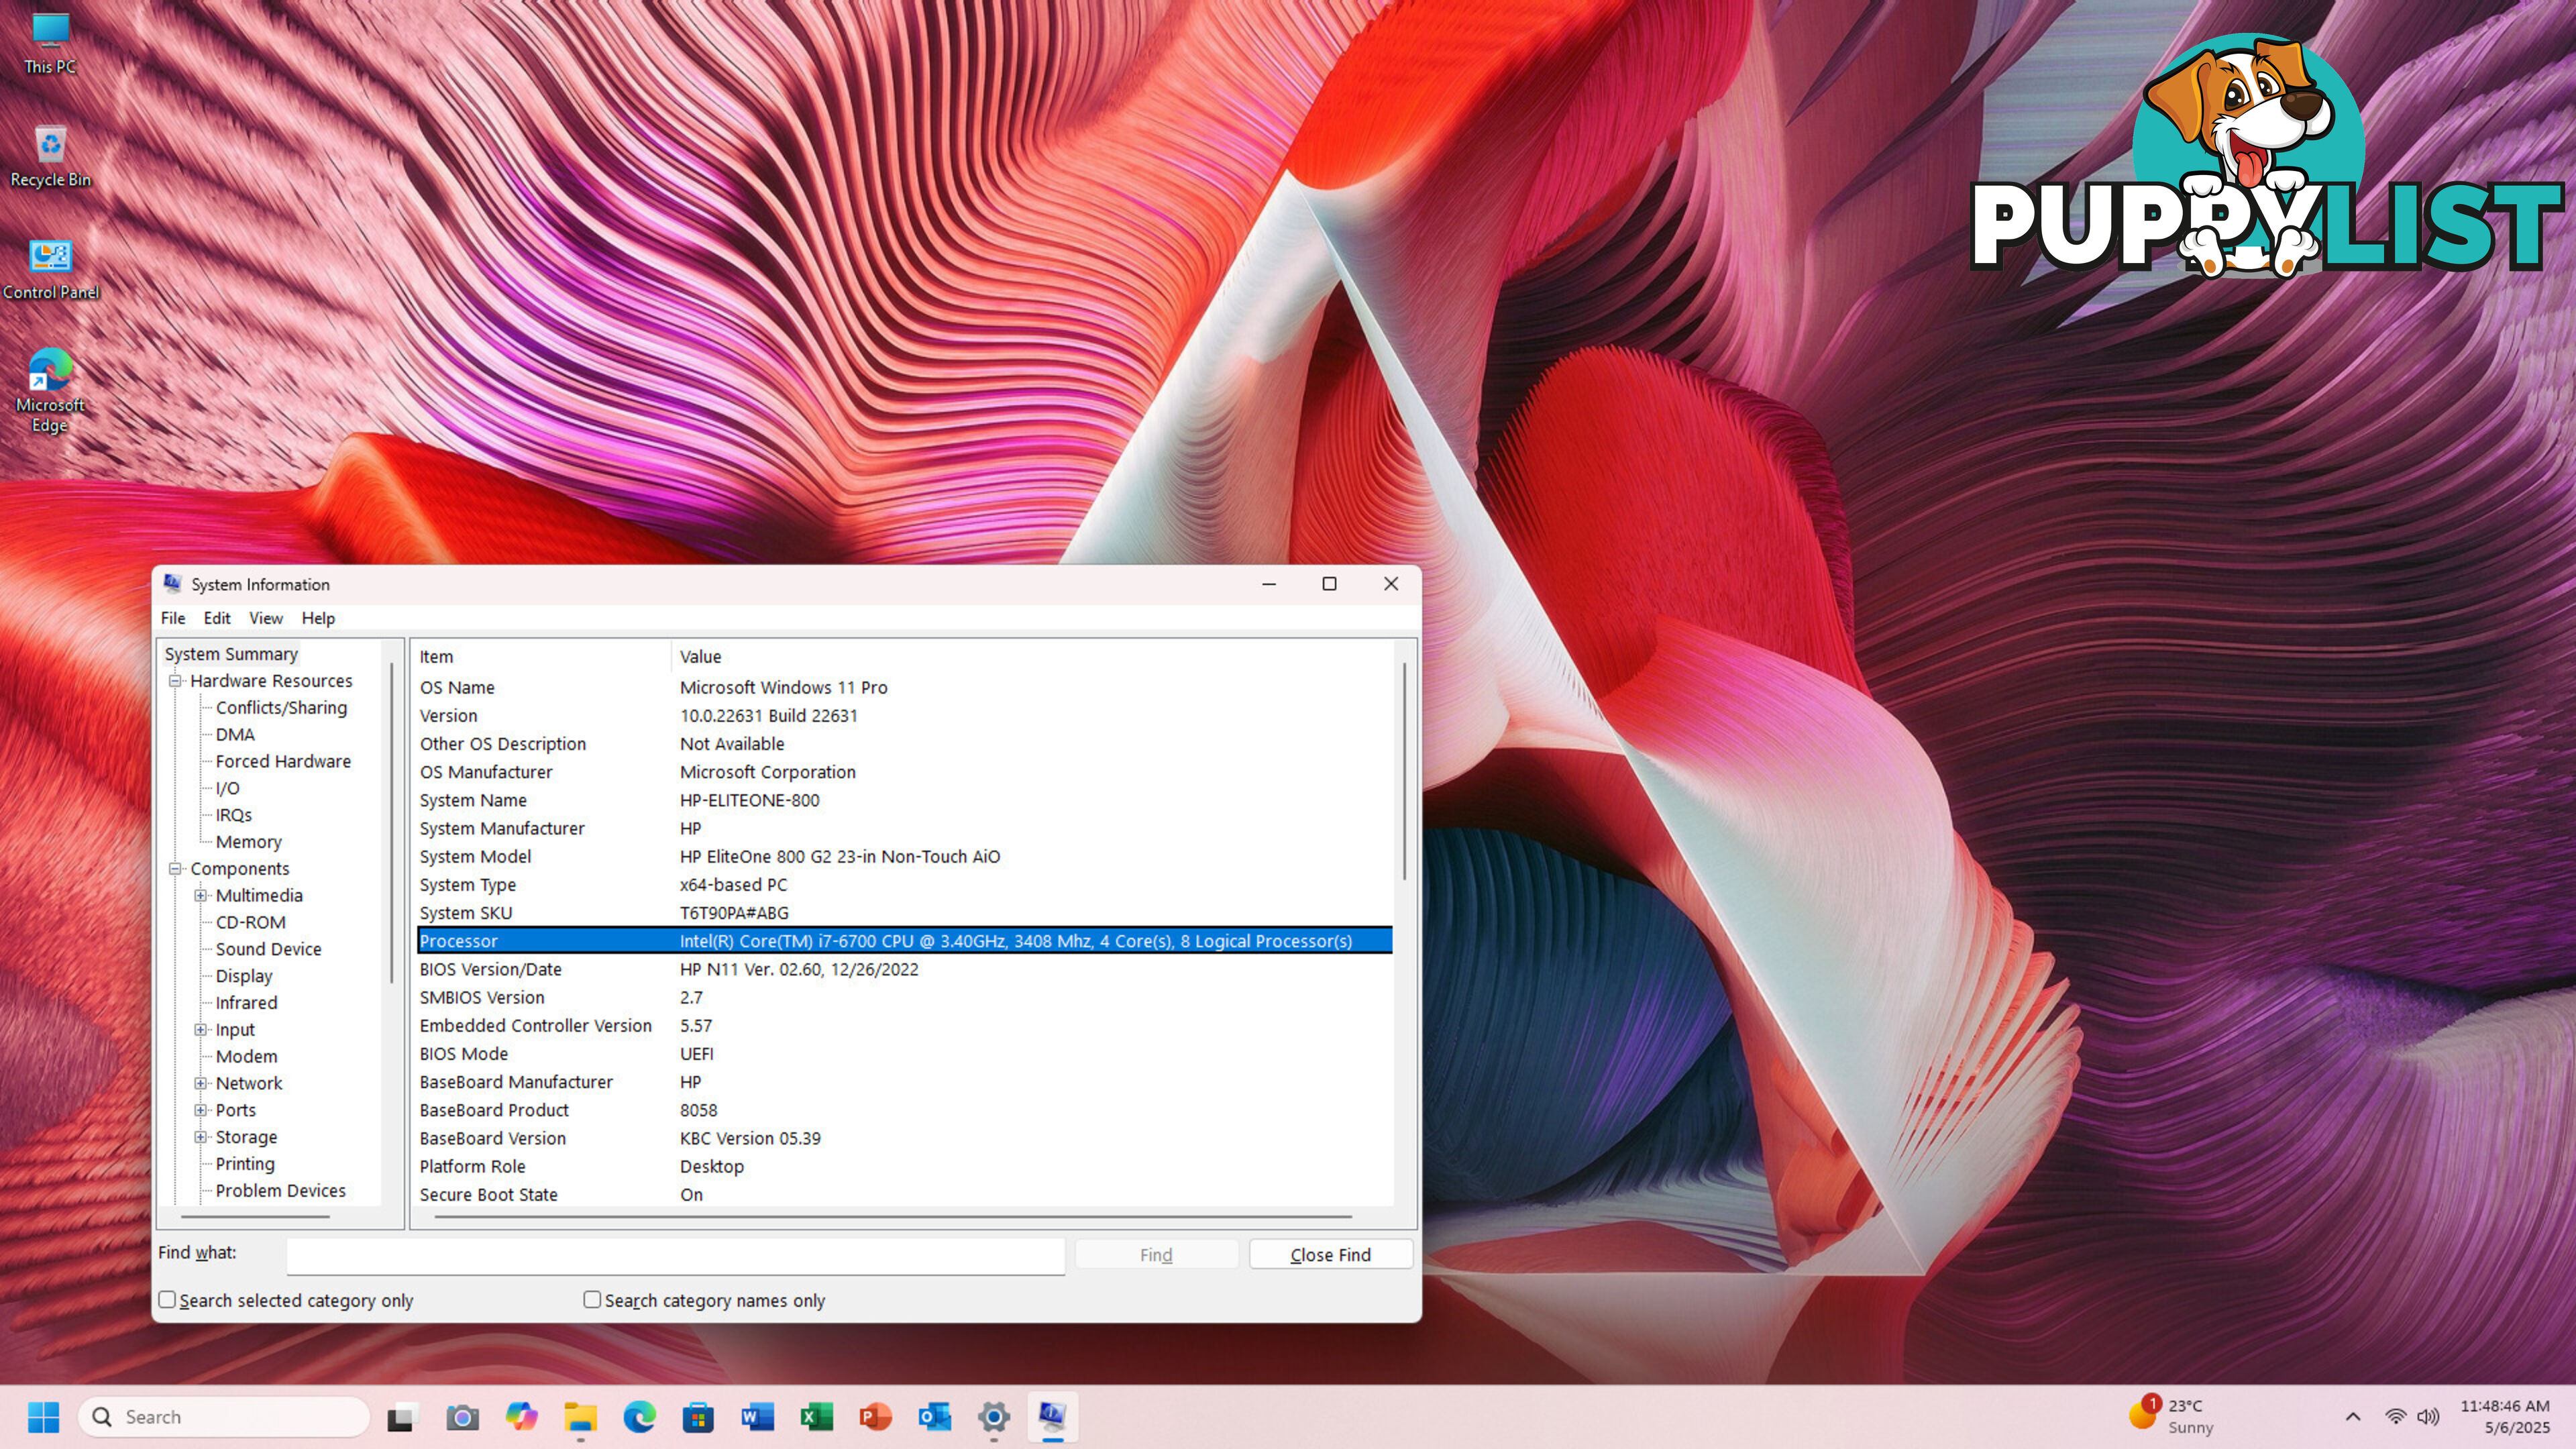Launch Word from taskbar
Screen dimensions: 2576x1449
tap(757, 1416)
